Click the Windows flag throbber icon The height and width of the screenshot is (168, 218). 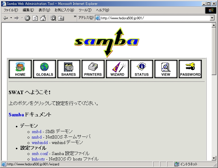[211, 10]
